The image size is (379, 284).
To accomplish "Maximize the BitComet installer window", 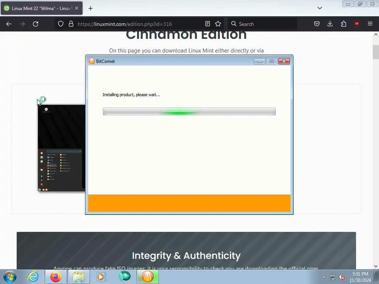I will click(272, 61).
